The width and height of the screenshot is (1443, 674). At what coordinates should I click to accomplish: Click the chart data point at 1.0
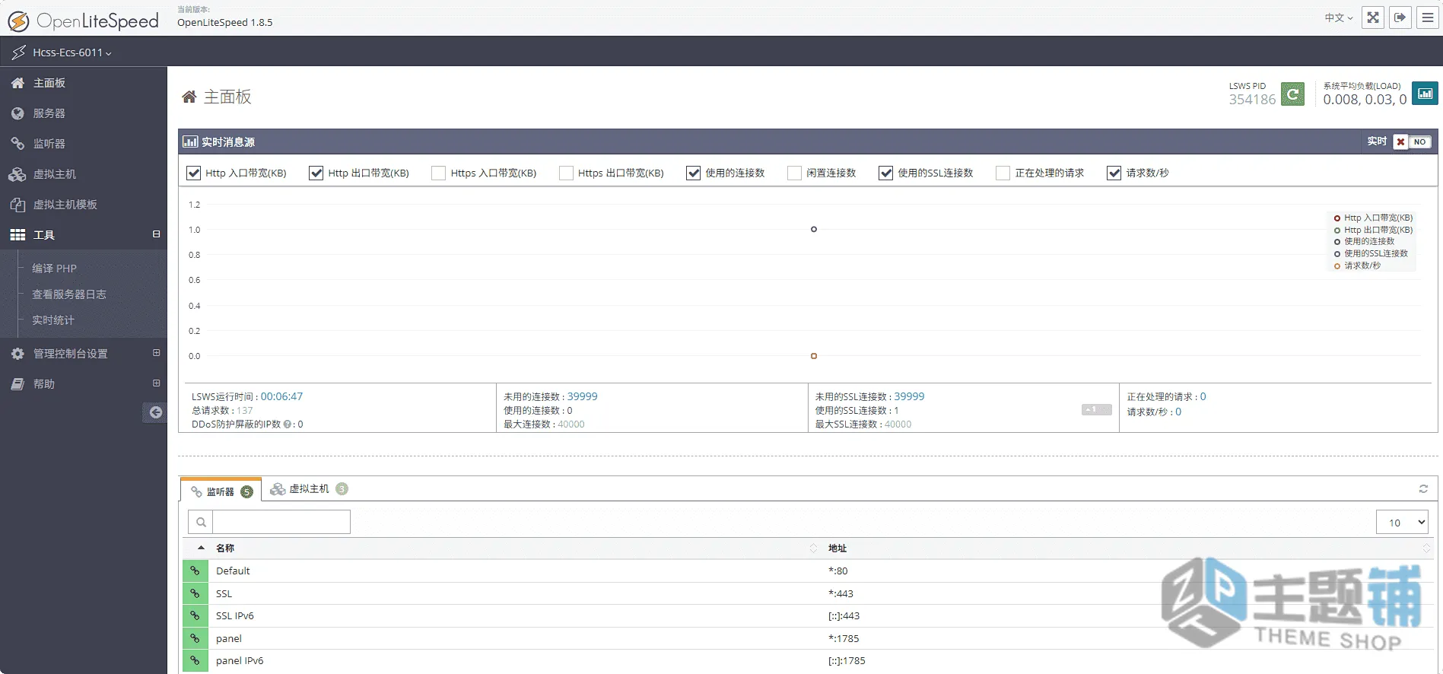coord(814,229)
